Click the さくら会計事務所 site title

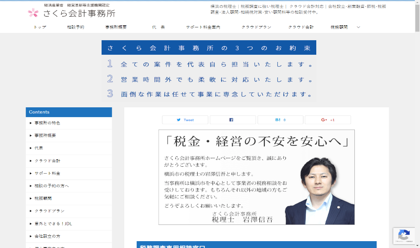79,13
